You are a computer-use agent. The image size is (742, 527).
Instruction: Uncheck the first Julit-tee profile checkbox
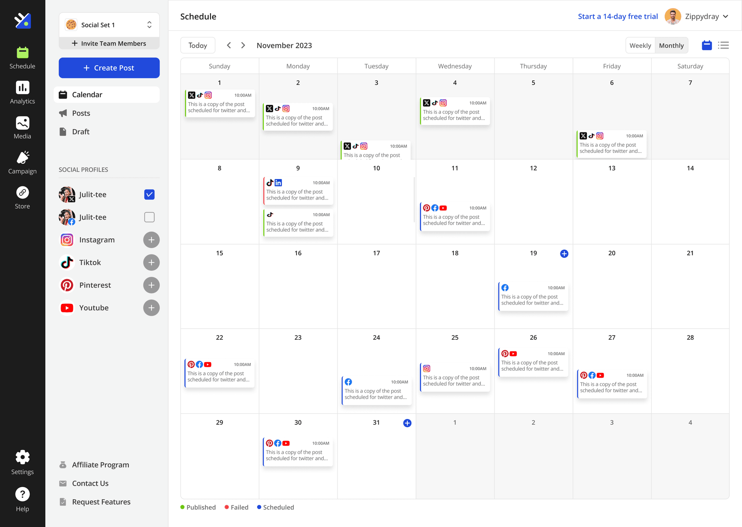coord(149,194)
